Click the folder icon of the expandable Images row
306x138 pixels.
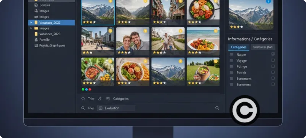[x=36, y=28]
